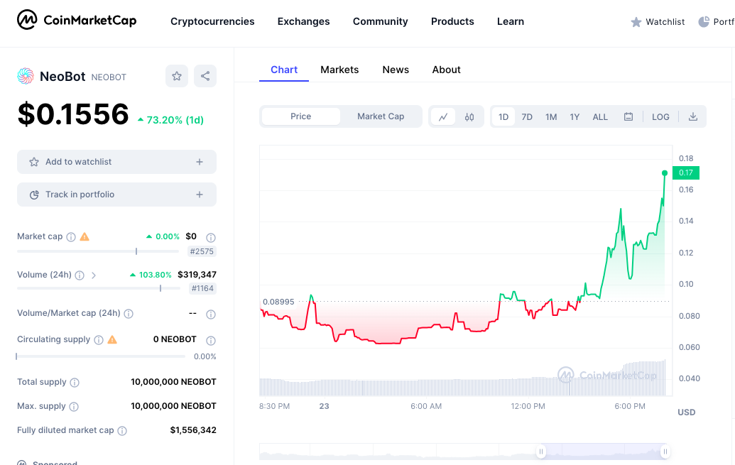Show Total supply info icon
This screenshot has width=735, height=465.
tap(75, 383)
